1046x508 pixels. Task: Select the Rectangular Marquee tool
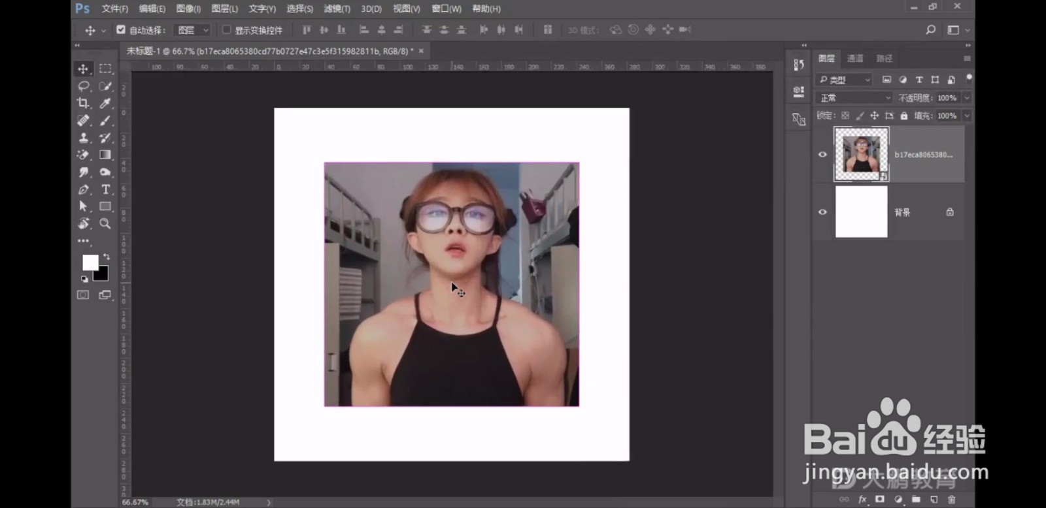click(x=105, y=69)
